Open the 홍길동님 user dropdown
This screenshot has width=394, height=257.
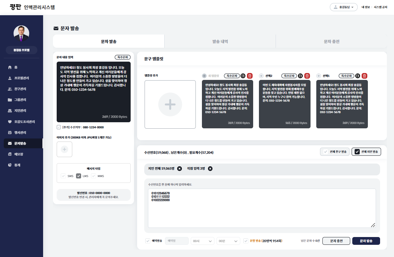click(x=343, y=7)
